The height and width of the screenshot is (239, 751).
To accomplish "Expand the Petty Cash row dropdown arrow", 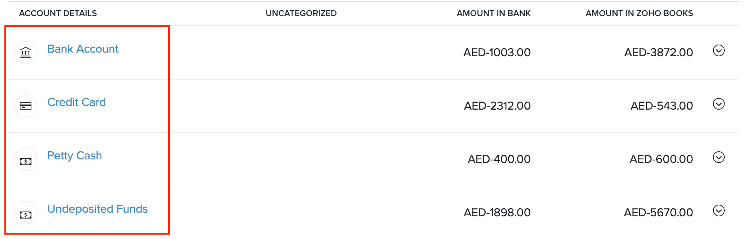I will (718, 157).
